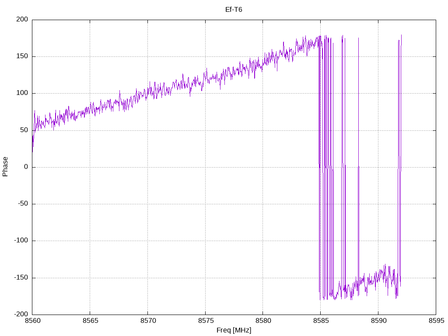Click the y-axis tick label "-50"
The width and height of the screenshot is (448, 336).
[x=23, y=204]
